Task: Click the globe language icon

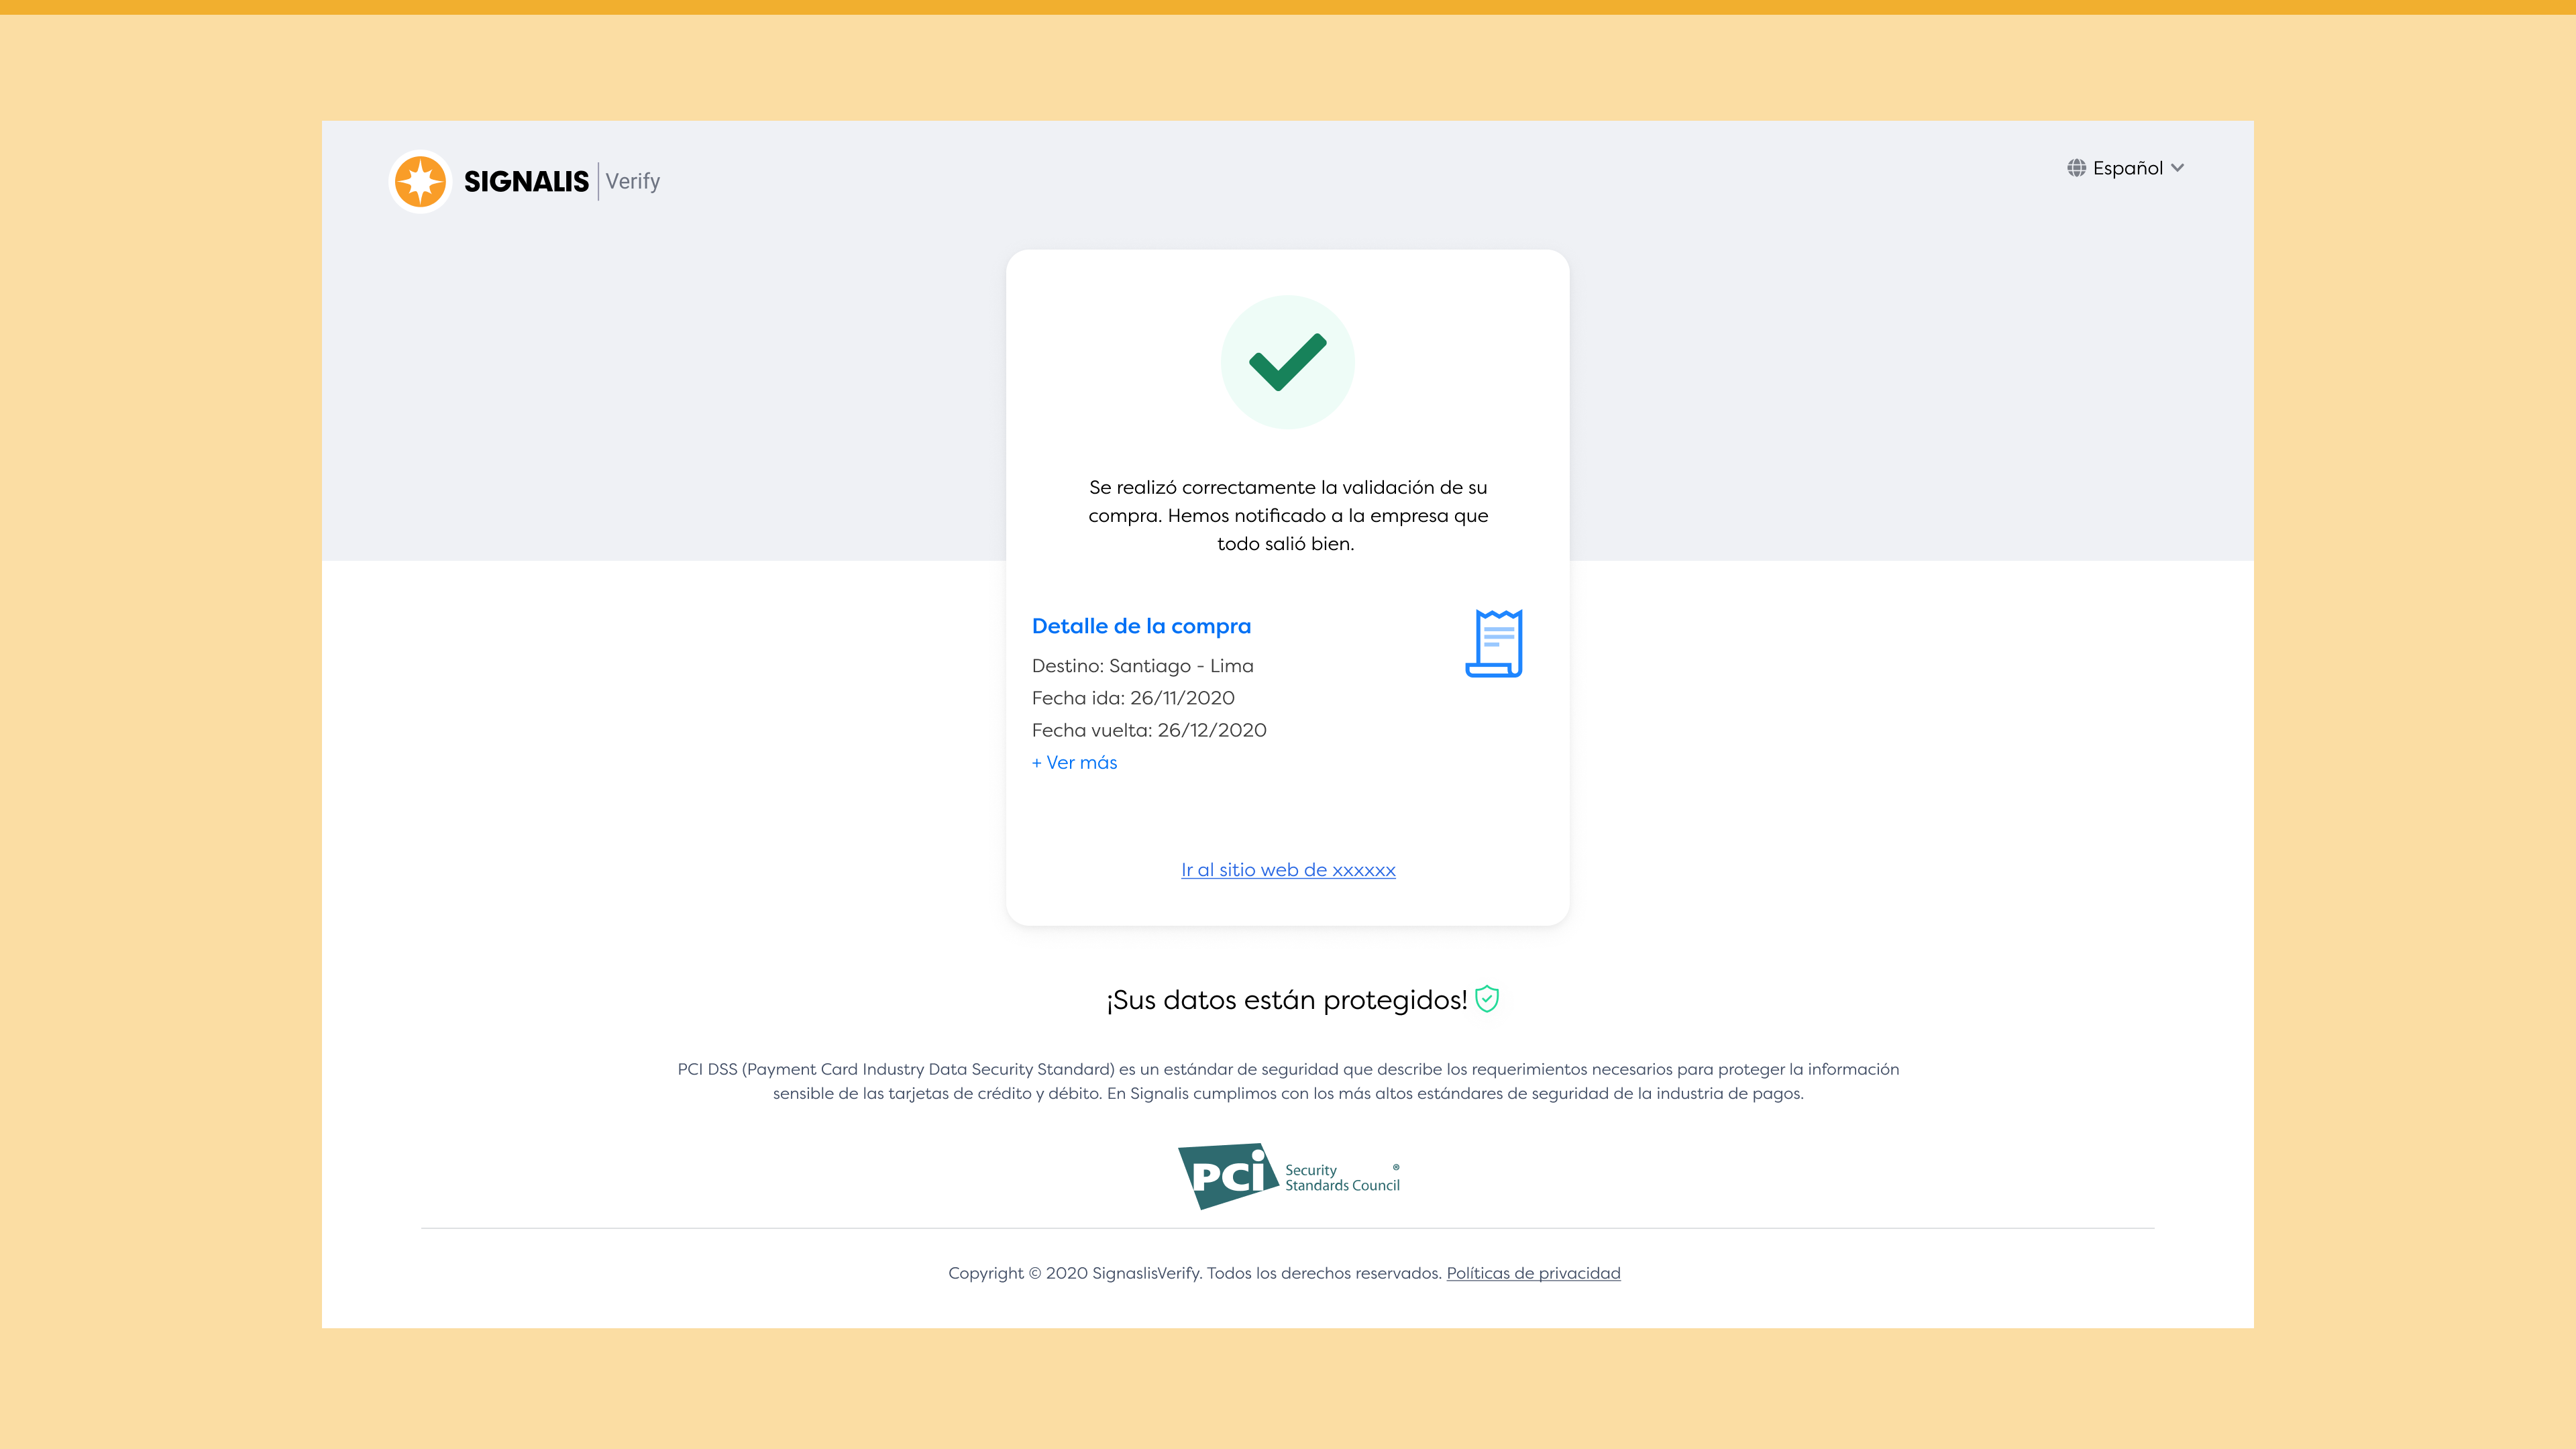Action: pyautogui.click(x=2077, y=168)
